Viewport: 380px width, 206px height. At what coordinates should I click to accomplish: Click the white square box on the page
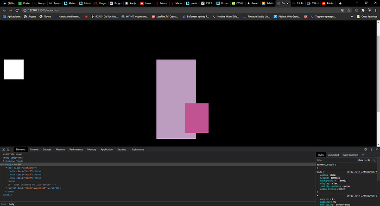click(x=14, y=70)
